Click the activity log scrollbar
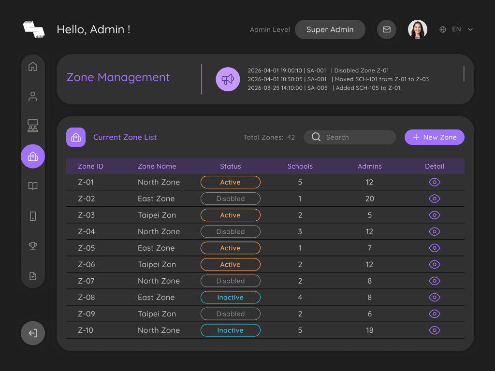 pos(464,73)
